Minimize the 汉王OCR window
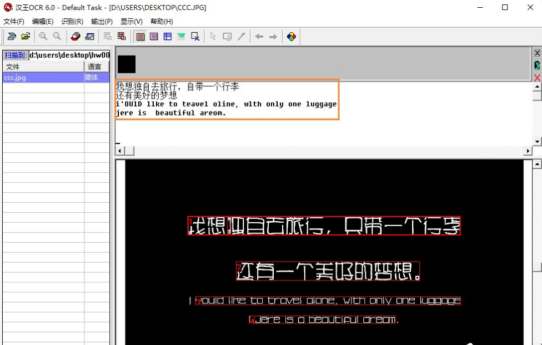This screenshot has height=345, width=542. pyautogui.click(x=480, y=7)
